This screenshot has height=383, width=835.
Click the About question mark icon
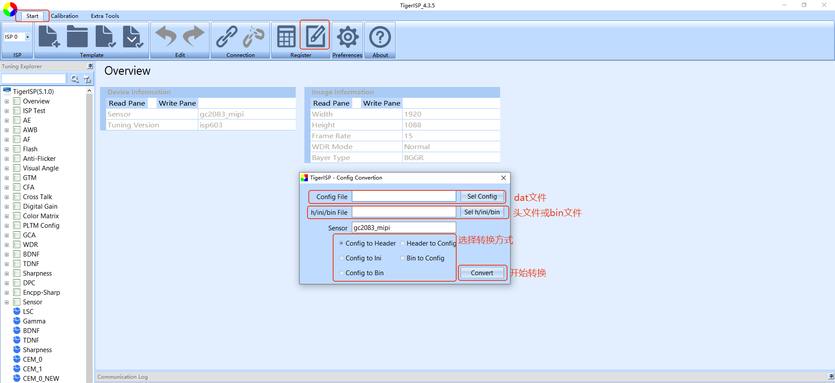click(x=380, y=37)
